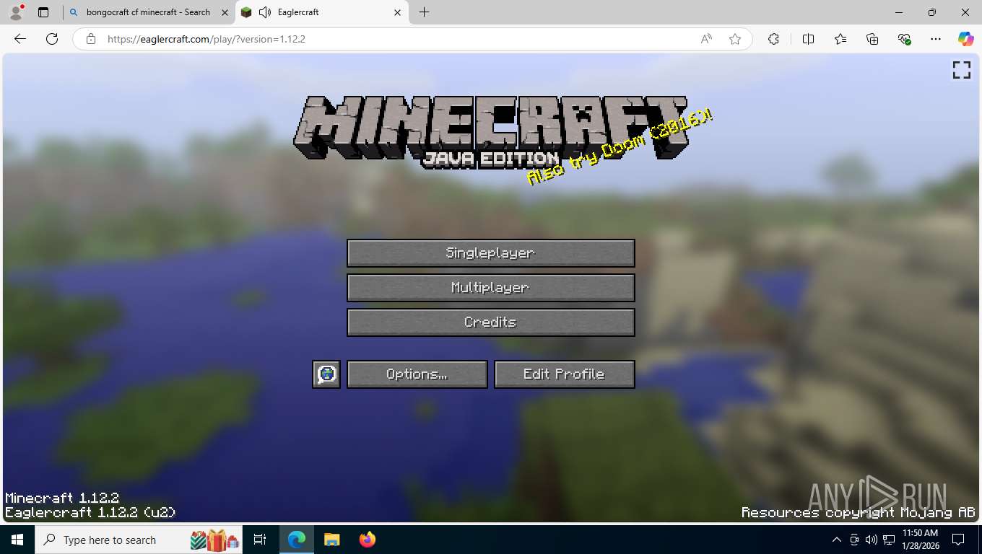This screenshot has height=554, width=982.
Task: View site information lock icon
Action: click(91, 39)
